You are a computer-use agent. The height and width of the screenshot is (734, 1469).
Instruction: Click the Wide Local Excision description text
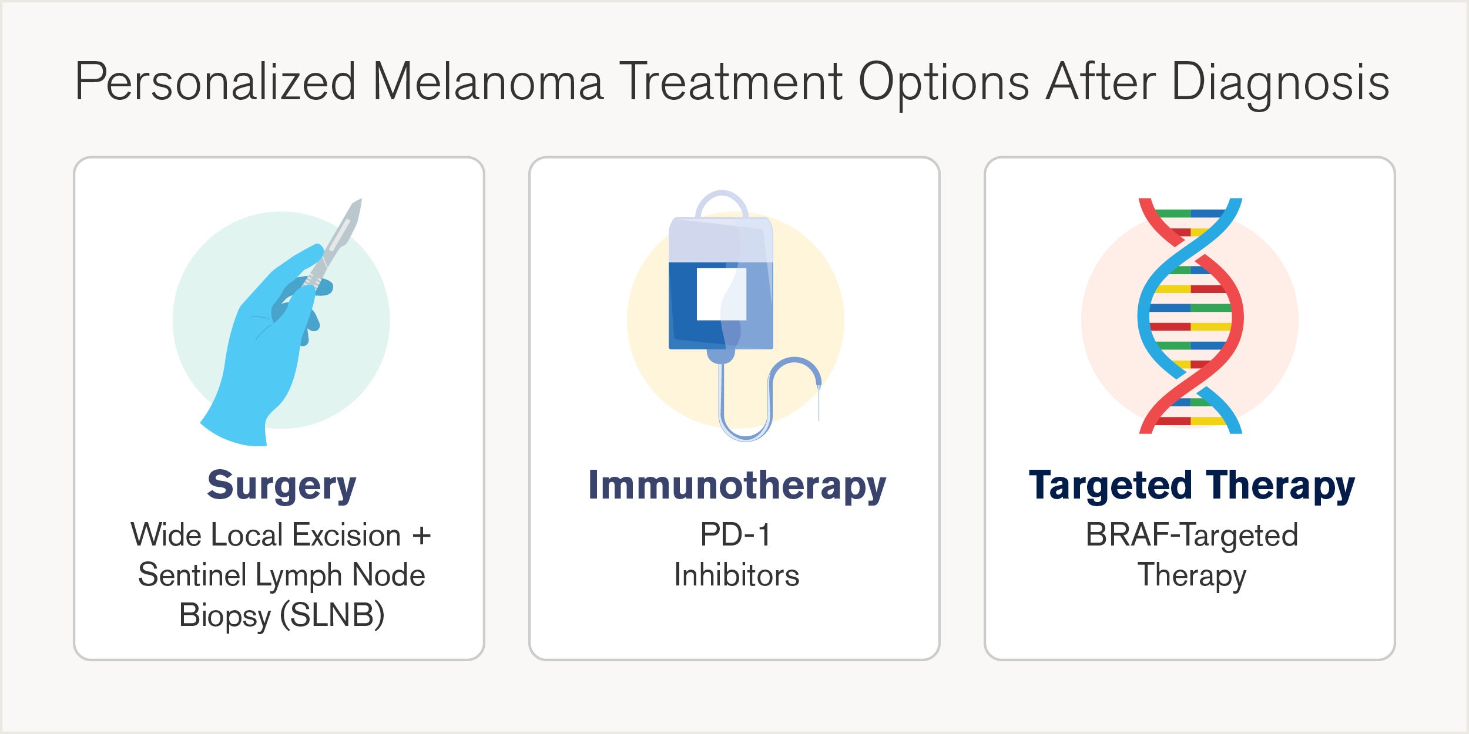[x=281, y=535]
